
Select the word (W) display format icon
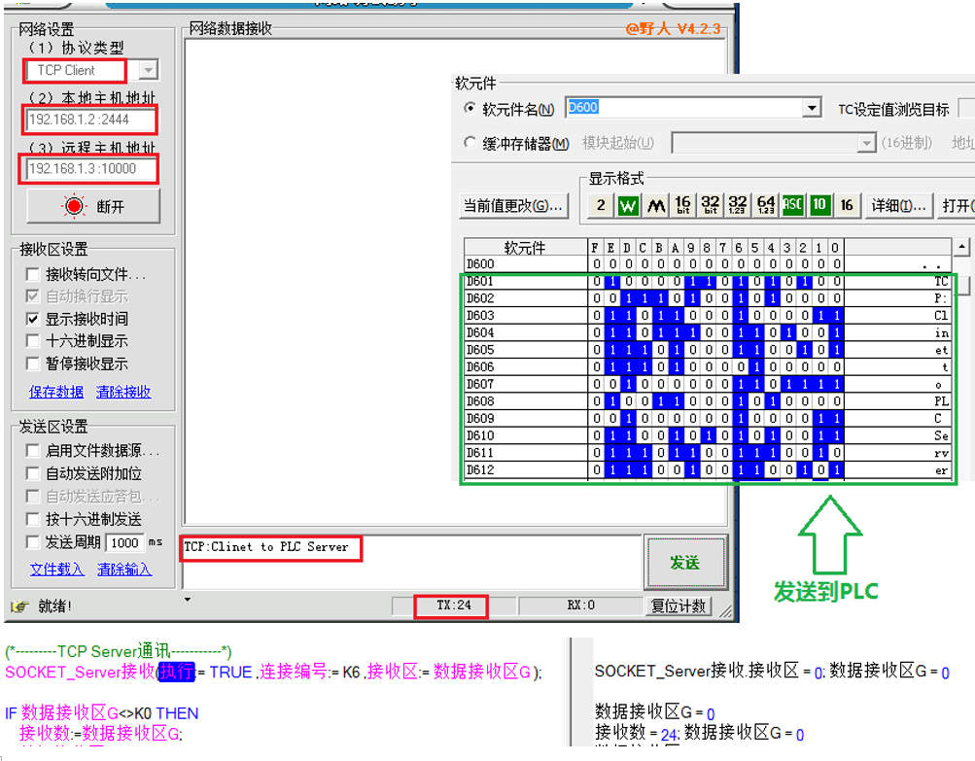(x=628, y=206)
